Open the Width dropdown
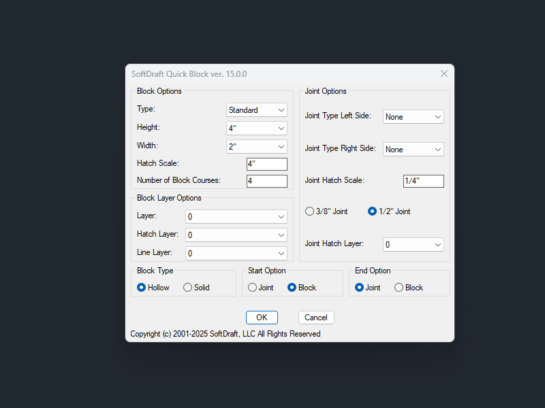The height and width of the screenshot is (408, 545). 257,146
